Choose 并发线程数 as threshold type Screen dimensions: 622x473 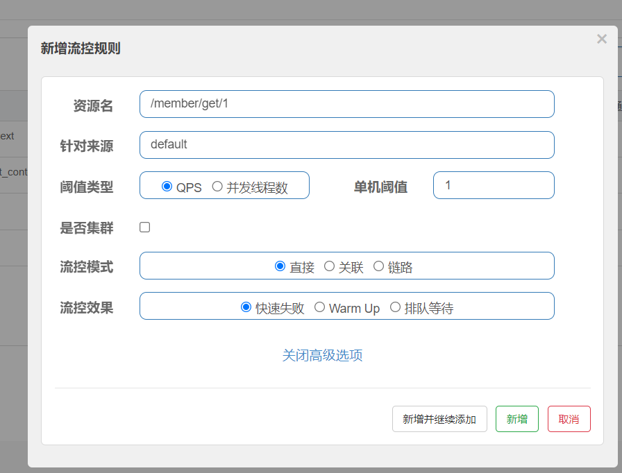pos(217,187)
